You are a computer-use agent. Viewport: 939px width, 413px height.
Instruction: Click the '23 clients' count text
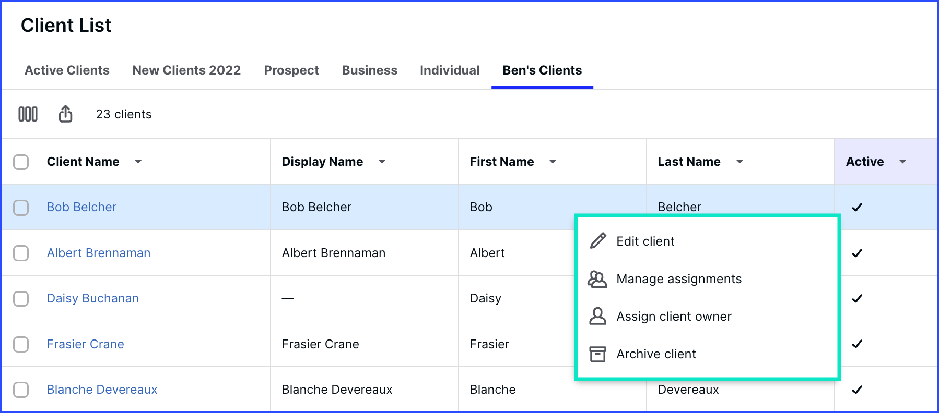point(124,114)
